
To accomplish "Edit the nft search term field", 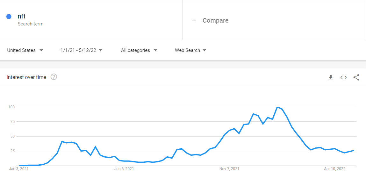I will click(22, 17).
